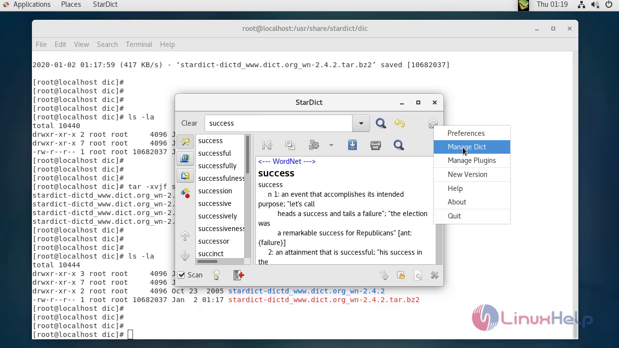
Task: Select Quit from the popup menu
Action: [x=472, y=216]
